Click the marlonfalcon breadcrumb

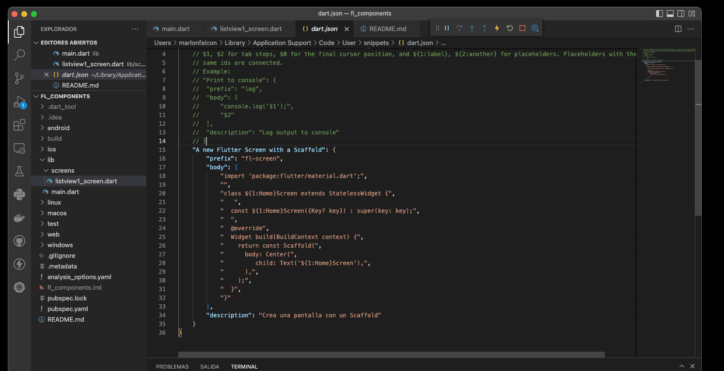[198, 43]
